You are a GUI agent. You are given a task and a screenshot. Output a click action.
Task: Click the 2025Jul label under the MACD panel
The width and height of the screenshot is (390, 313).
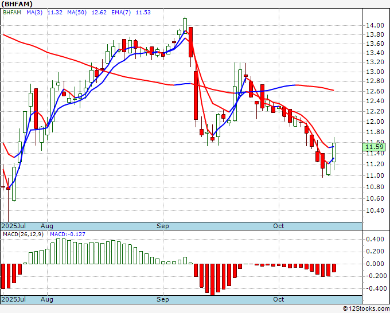click(14, 300)
